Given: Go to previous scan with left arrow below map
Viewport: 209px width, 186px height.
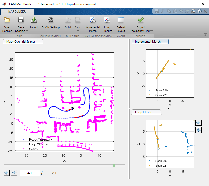Looking at the screenshot, I should (x=7, y=173).
